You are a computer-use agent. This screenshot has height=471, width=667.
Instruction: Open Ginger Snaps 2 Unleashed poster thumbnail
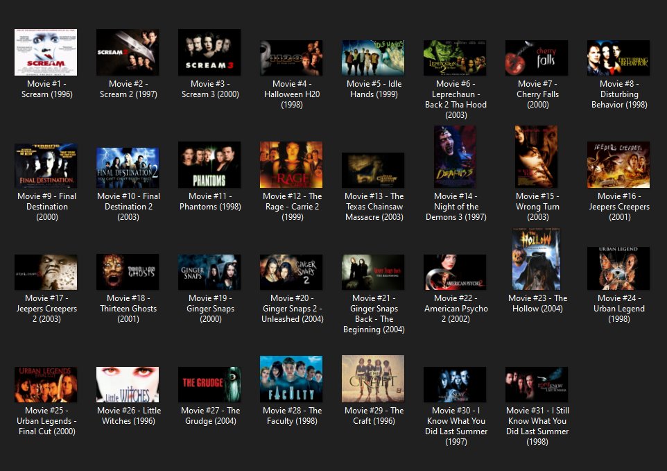click(x=291, y=273)
